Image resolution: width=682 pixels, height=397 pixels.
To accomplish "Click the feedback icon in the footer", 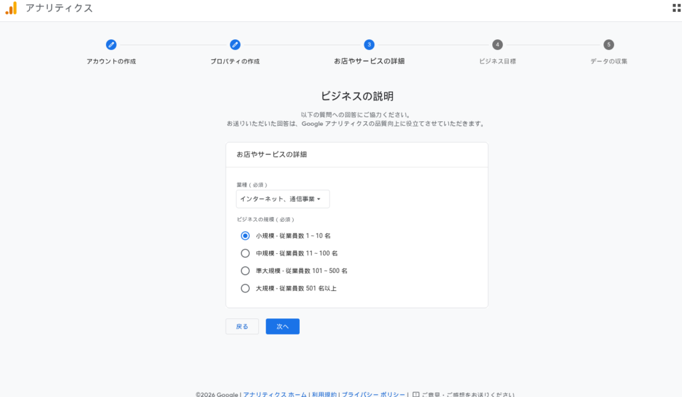I will point(416,394).
